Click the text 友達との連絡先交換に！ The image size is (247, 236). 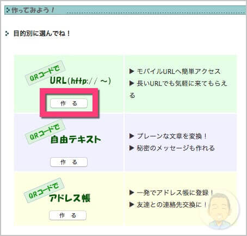(172, 205)
